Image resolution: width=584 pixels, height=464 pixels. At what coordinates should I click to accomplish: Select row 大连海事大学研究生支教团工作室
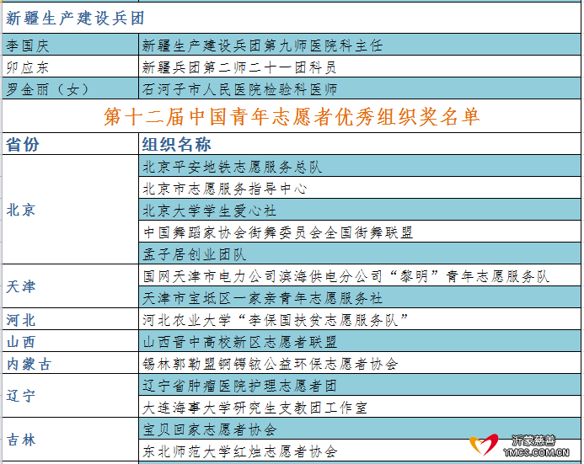pyautogui.click(x=360, y=407)
